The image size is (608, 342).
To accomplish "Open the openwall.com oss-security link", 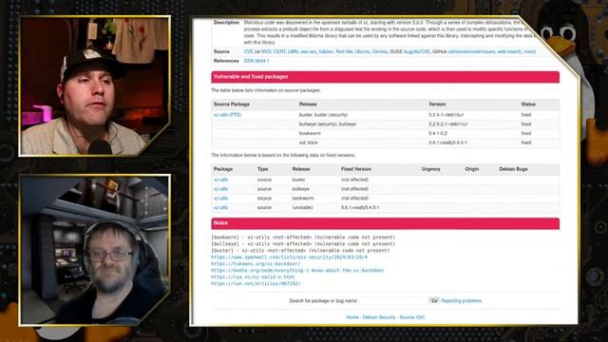I will coord(289,257).
